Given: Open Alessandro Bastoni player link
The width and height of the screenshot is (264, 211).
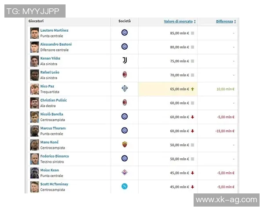Looking at the screenshot, I should (x=56, y=44).
